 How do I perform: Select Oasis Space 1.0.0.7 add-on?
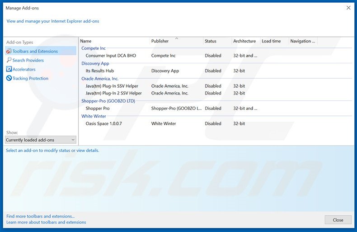click(x=103, y=123)
